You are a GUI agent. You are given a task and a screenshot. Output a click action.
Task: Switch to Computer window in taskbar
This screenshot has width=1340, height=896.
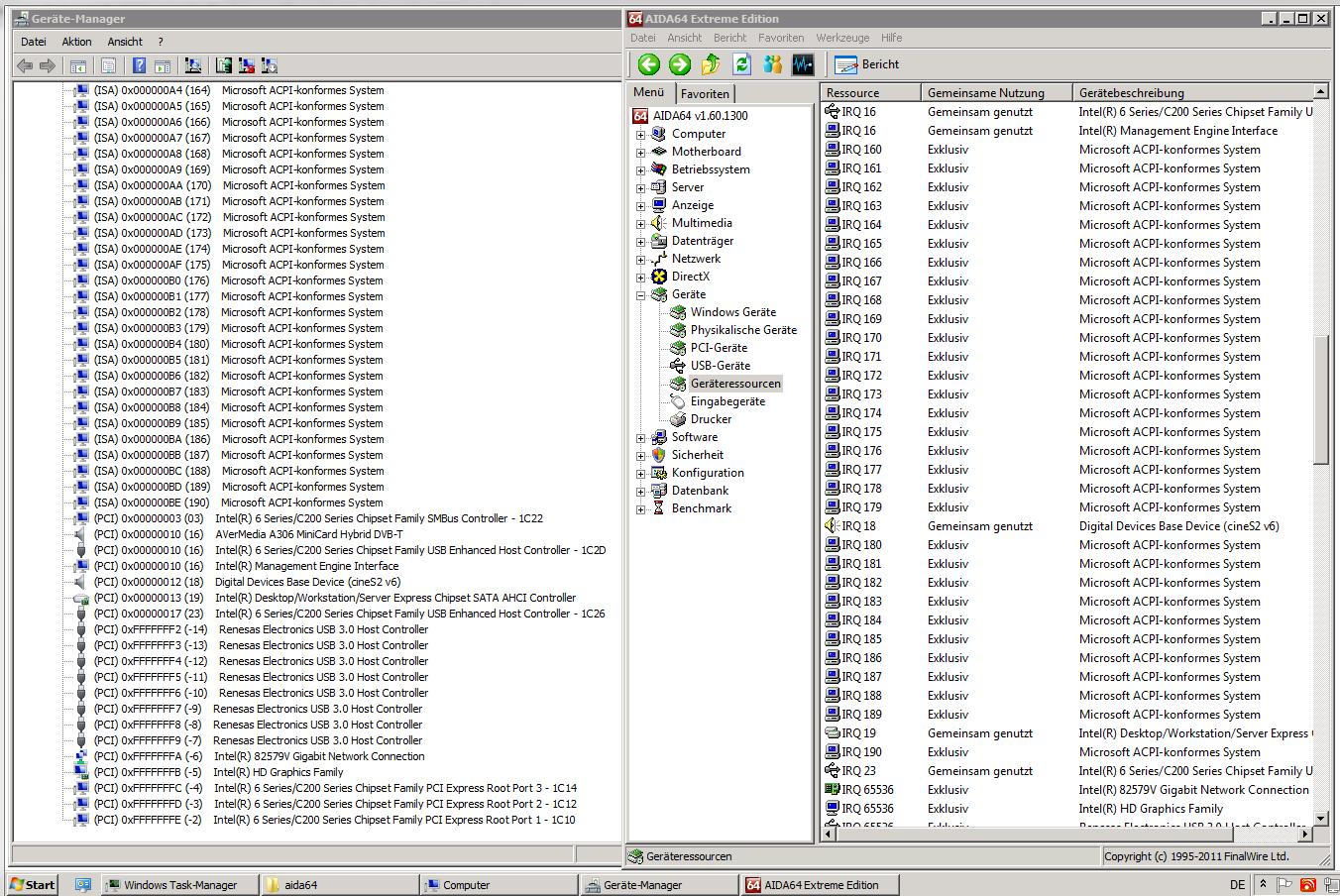coord(499,885)
